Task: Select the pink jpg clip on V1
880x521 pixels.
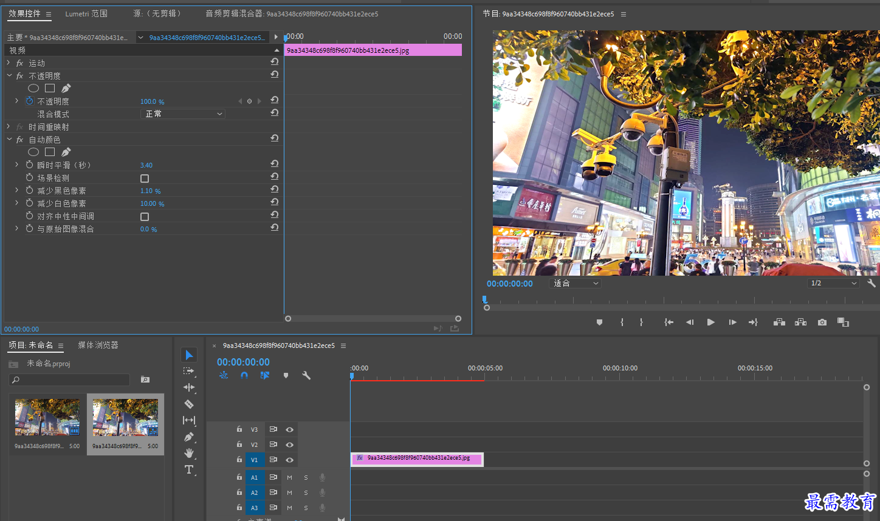Action: click(417, 459)
